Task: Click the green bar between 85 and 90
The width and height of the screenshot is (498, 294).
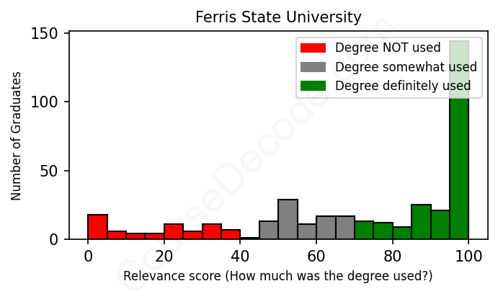Action: tap(421, 222)
